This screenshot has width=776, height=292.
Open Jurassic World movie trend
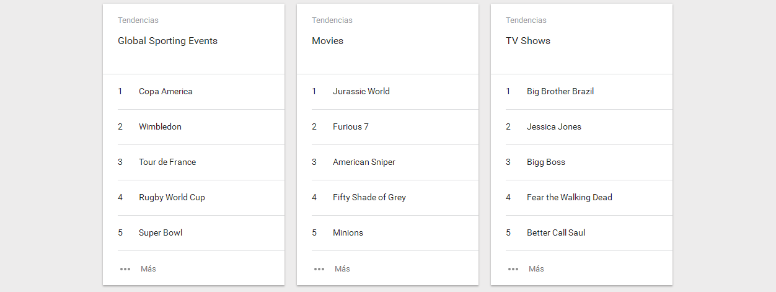361,92
